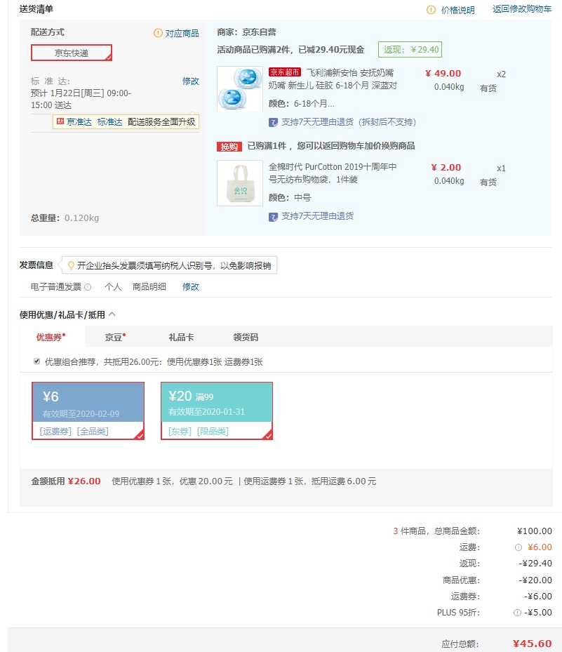Screen dimensions: 562x652
Task: Switch to the 领货码 tab
Action: (x=246, y=337)
